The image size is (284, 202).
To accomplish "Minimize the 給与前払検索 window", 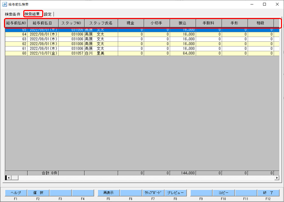I will click(252, 4).
